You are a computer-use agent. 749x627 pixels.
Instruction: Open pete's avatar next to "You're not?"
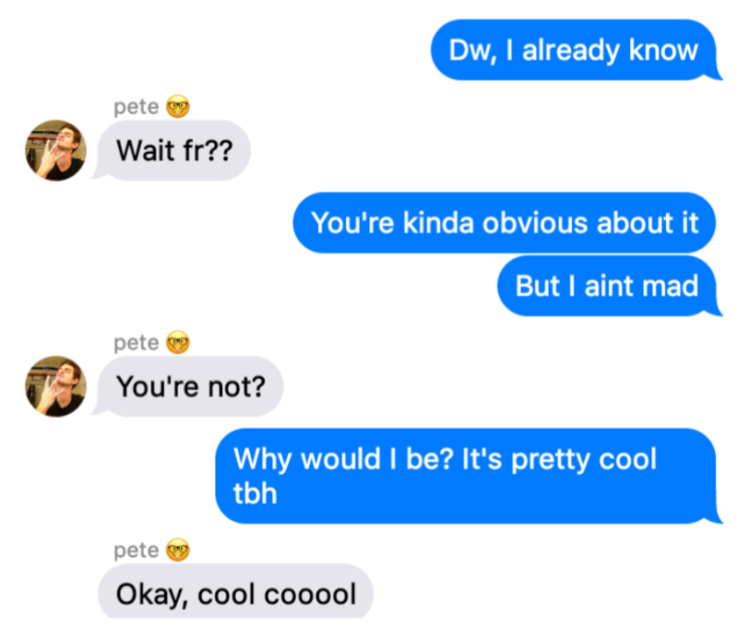tap(55, 385)
